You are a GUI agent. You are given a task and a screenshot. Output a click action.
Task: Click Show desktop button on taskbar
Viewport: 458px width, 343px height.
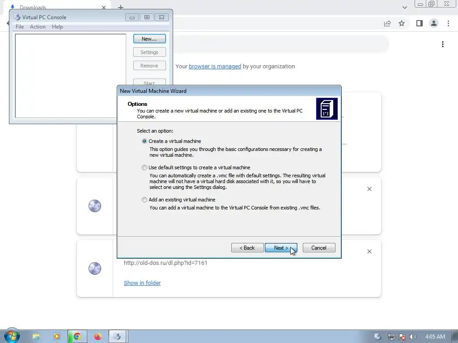[x=455, y=337]
